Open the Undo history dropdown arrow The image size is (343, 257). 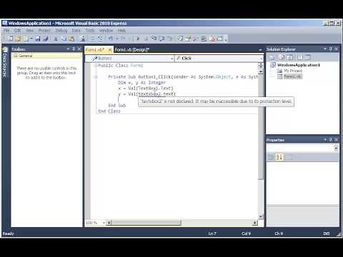point(117,39)
